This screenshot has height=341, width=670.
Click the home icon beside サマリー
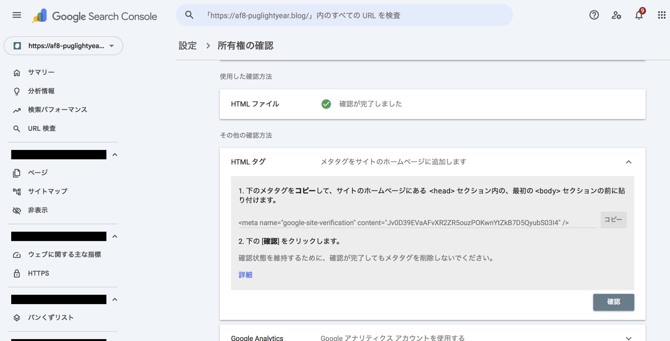point(17,73)
